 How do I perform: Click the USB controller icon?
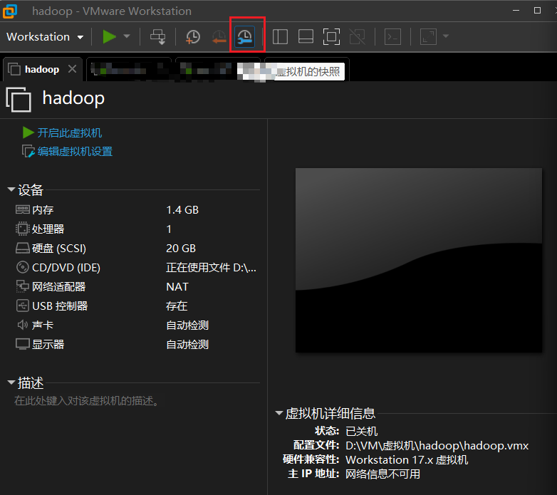(22, 306)
